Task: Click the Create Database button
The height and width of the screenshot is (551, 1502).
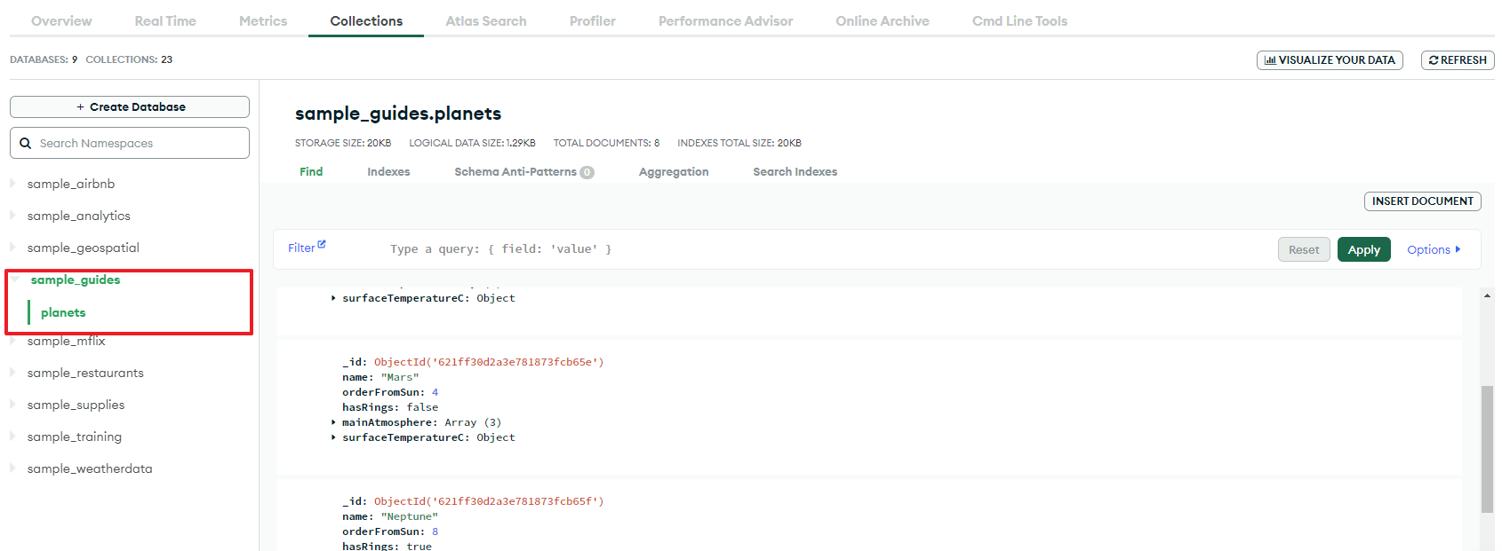Action: point(130,106)
